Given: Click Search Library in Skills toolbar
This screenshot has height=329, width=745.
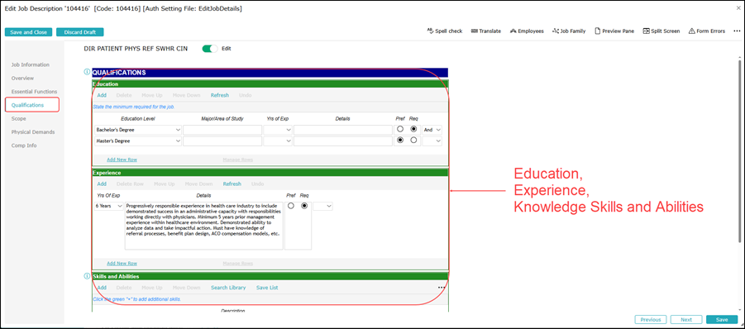Looking at the screenshot, I should (x=228, y=287).
